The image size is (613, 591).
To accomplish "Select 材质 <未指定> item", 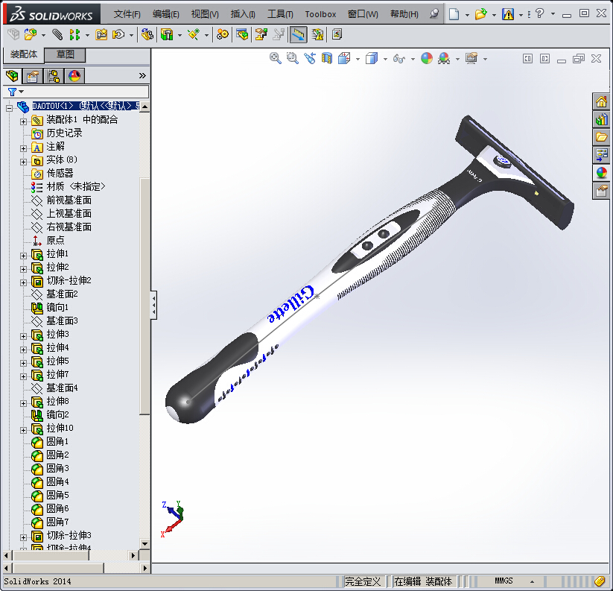I will tap(76, 186).
